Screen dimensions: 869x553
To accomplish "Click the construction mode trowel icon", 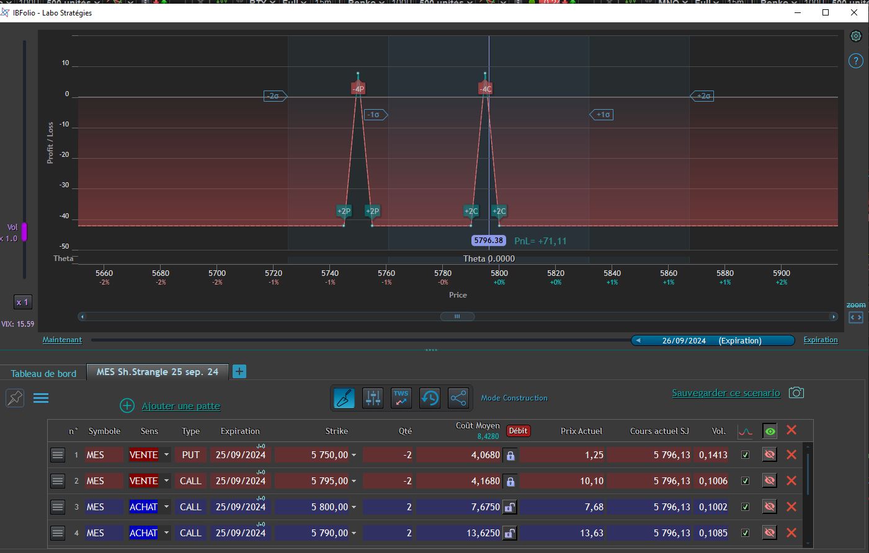I will [344, 398].
